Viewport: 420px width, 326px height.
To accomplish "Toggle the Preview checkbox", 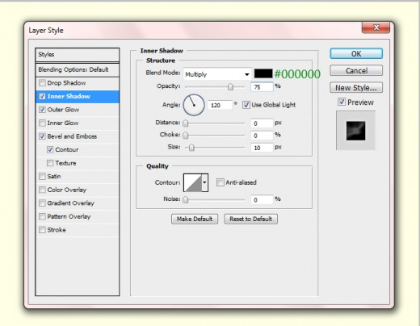I will [342, 102].
